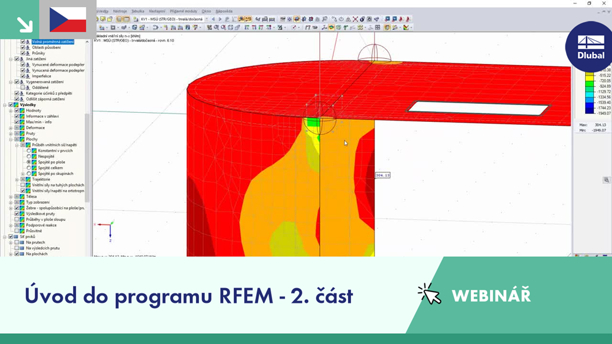The image size is (612, 344).
Task: Click the Dlubal logo badge
Action: pos(590,47)
